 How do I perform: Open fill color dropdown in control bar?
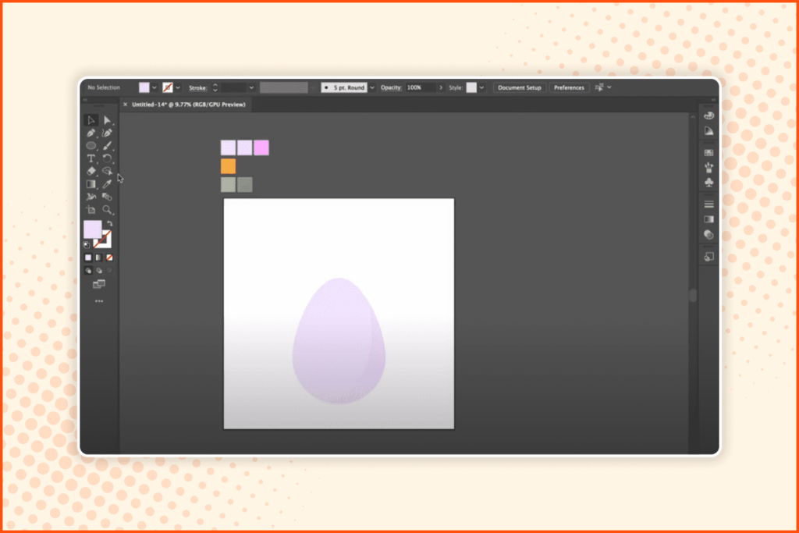(154, 87)
